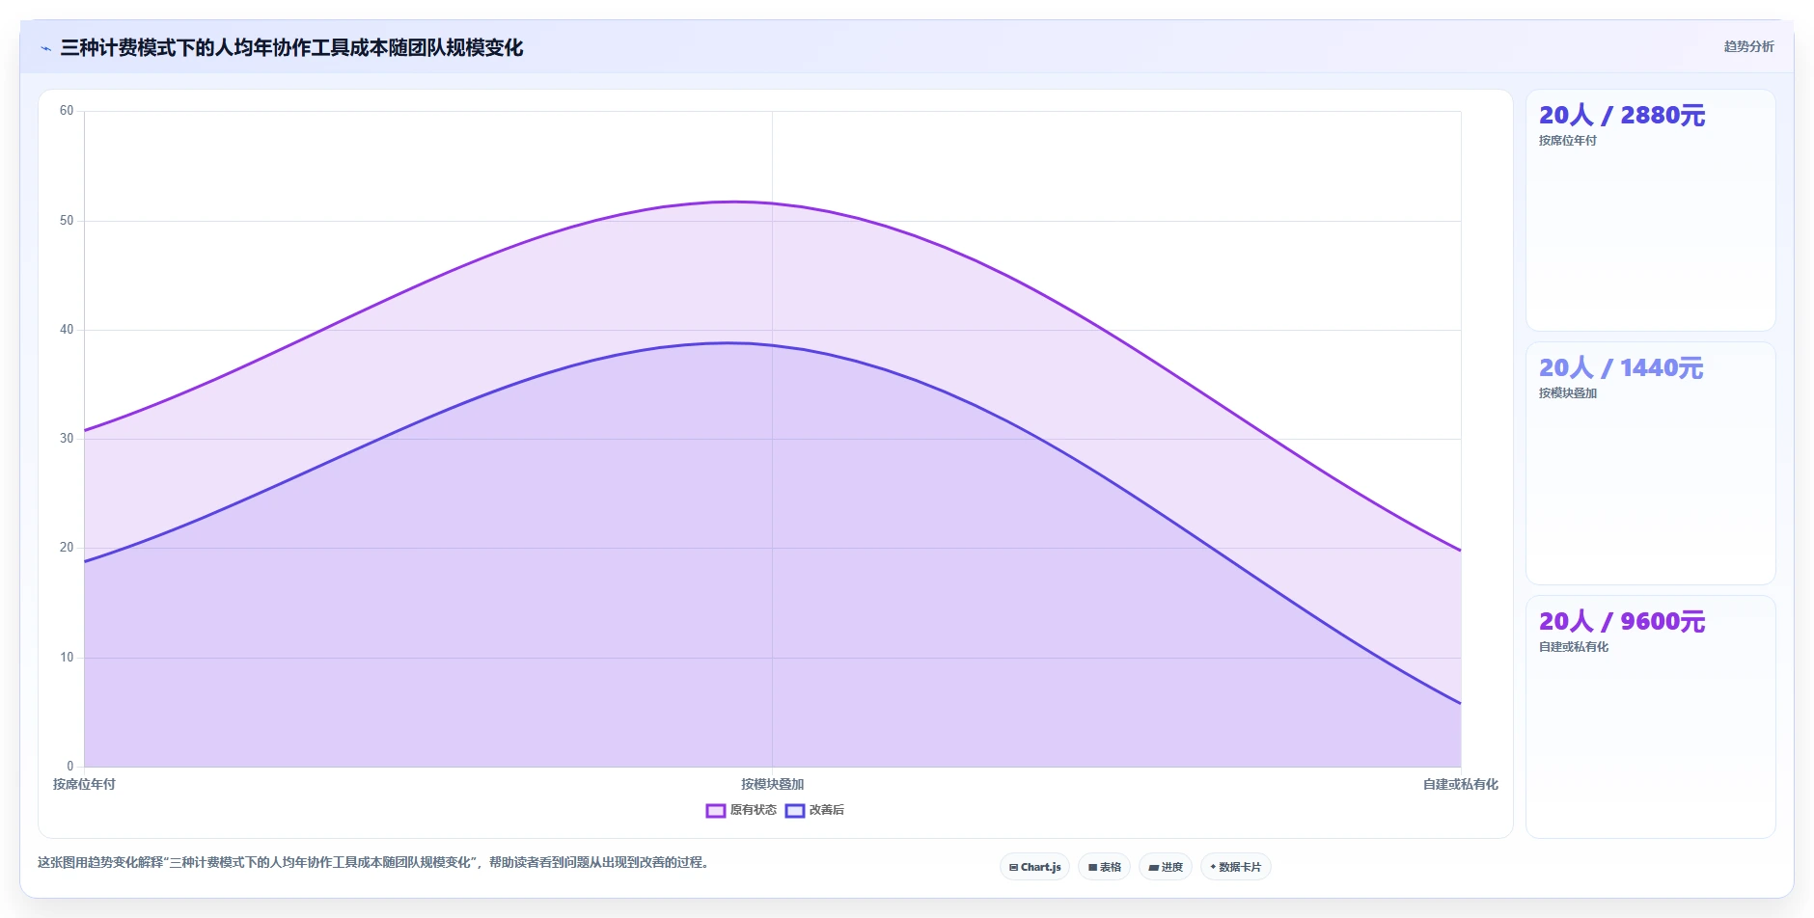
Task: Click the 按席位年付 x-axis label
Action: (84, 784)
